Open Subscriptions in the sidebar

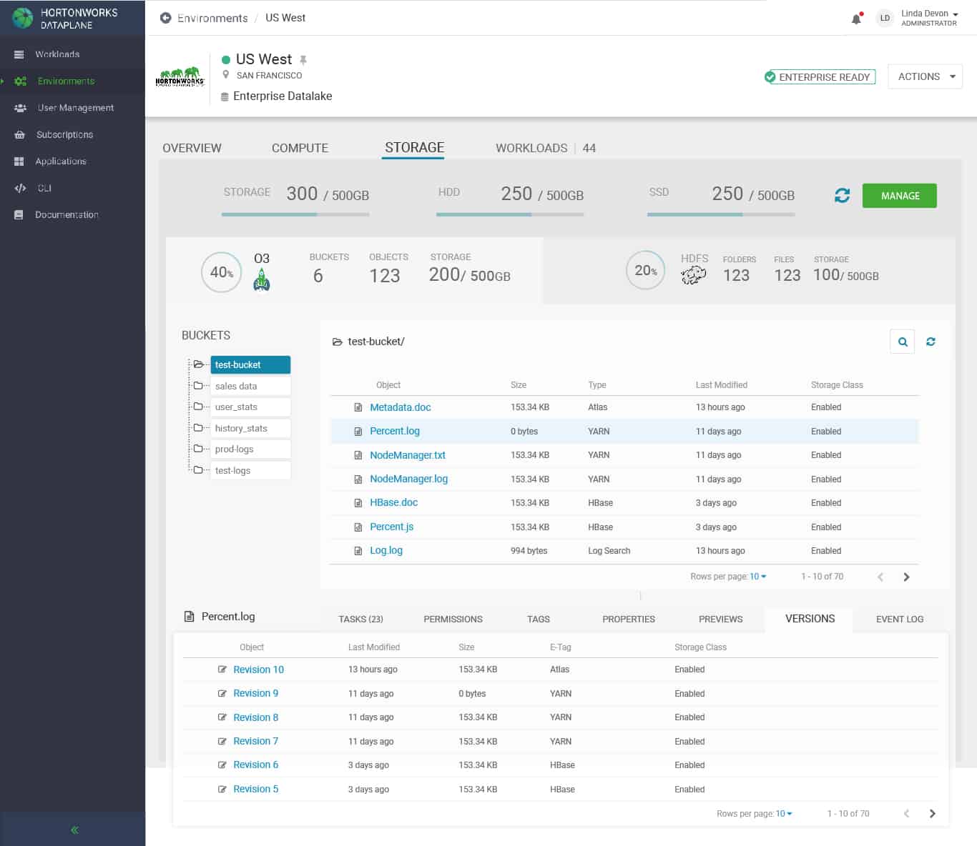pyautogui.click(x=64, y=134)
